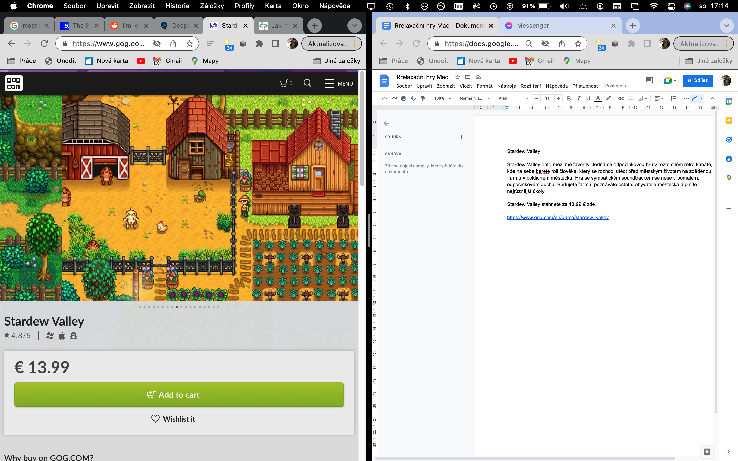This screenshot has width=738, height=461.
Task: Toggle italic formatting
Action: pyautogui.click(x=579, y=98)
